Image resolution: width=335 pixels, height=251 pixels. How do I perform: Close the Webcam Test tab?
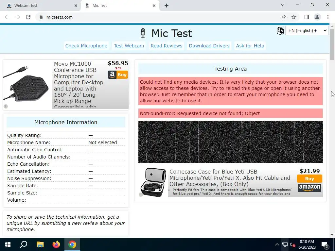coord(76,6)
